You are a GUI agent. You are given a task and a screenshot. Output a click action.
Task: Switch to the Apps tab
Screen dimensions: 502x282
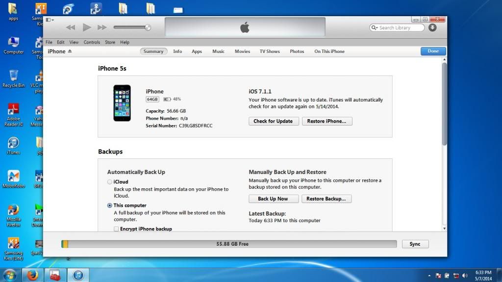197,51
